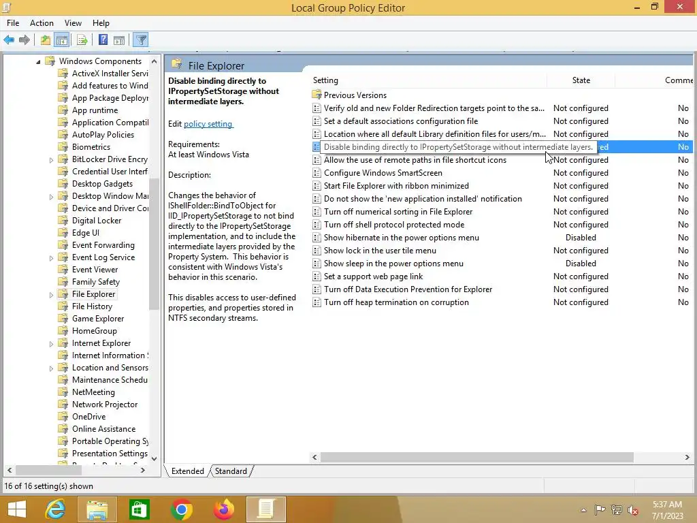Click the settings list scroll right arrow
Viewport: 697px width, 523px height.
[687, 457]
